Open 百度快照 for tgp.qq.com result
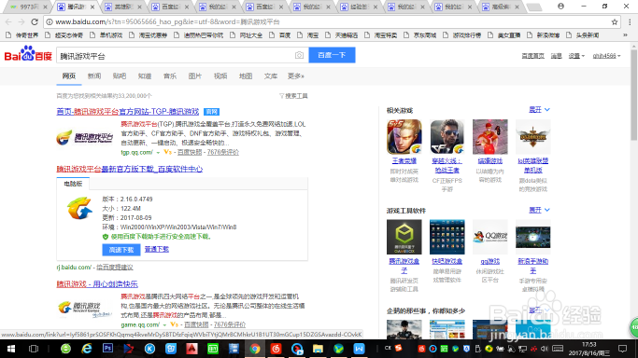The image size is (638, 358). [190, 152]
